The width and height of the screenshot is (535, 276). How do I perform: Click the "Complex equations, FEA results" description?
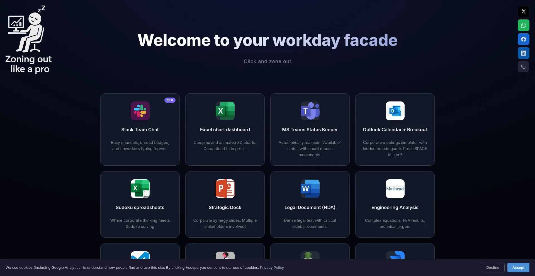point(395,223)
